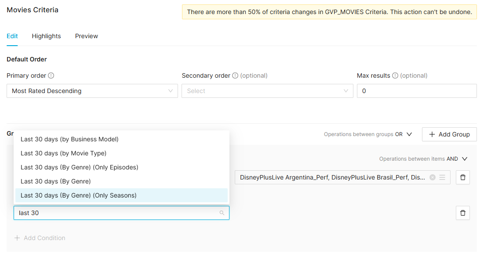
Task: Click the magnifier icon in the search box
Action: [x=222, y=213]
